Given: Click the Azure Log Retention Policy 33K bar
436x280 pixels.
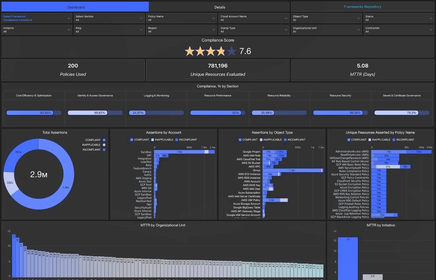Looking at the screenshot, I should click(x=382, y=215).
